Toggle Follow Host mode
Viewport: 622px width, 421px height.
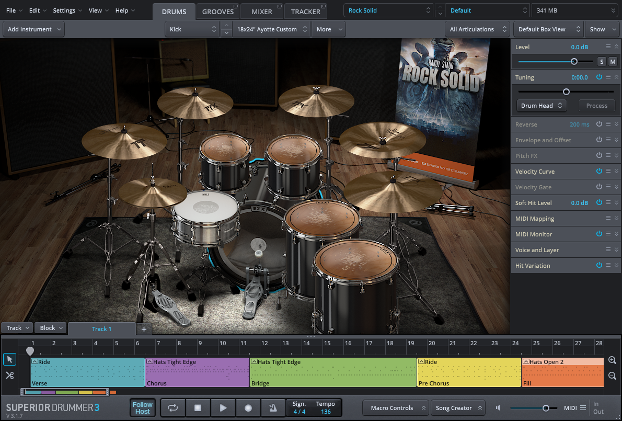142,408
